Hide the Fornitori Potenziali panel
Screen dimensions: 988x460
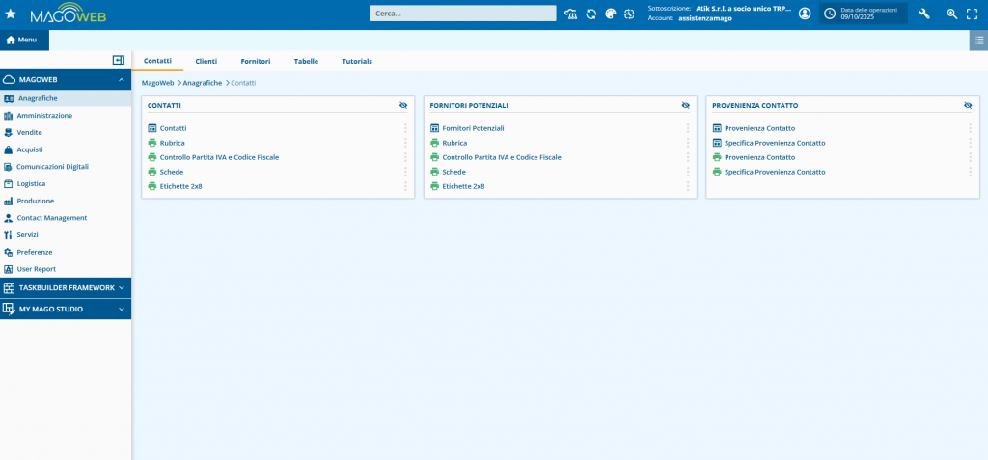point(685,105)
